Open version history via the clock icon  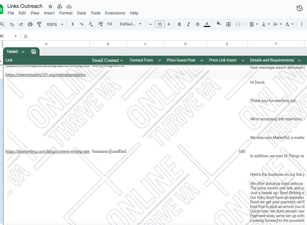(299, 8)
